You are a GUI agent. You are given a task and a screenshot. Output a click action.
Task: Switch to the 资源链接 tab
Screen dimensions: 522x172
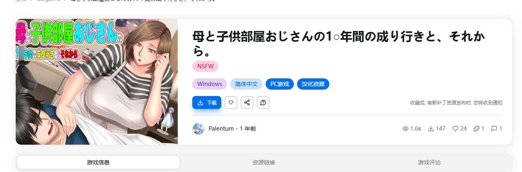click(x=264, y=162)
